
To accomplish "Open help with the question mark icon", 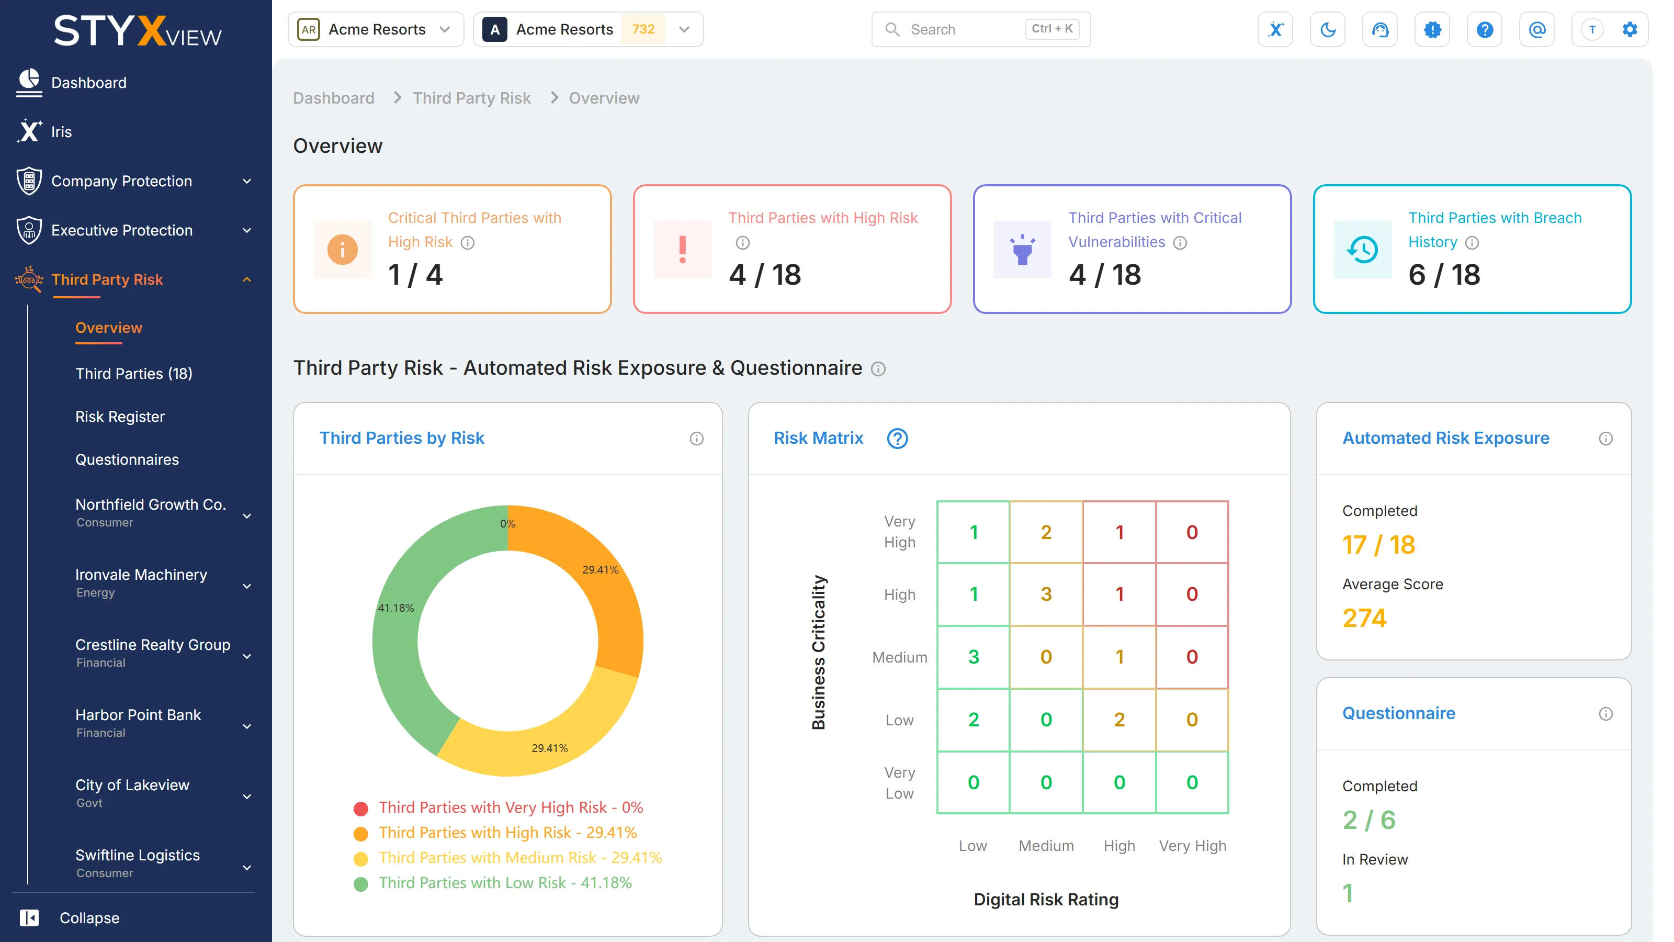I will 1484,29.
